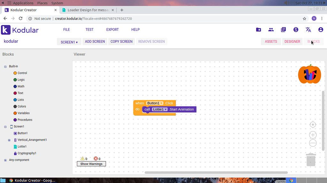Viewport: 327px width, 183px height.
Task: Collapse the Built-in tree node
Action: point(5,67)
